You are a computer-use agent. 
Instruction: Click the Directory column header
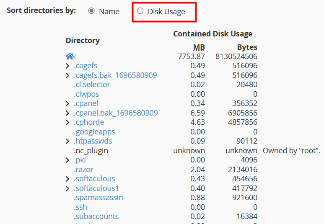tap(83, 40)
